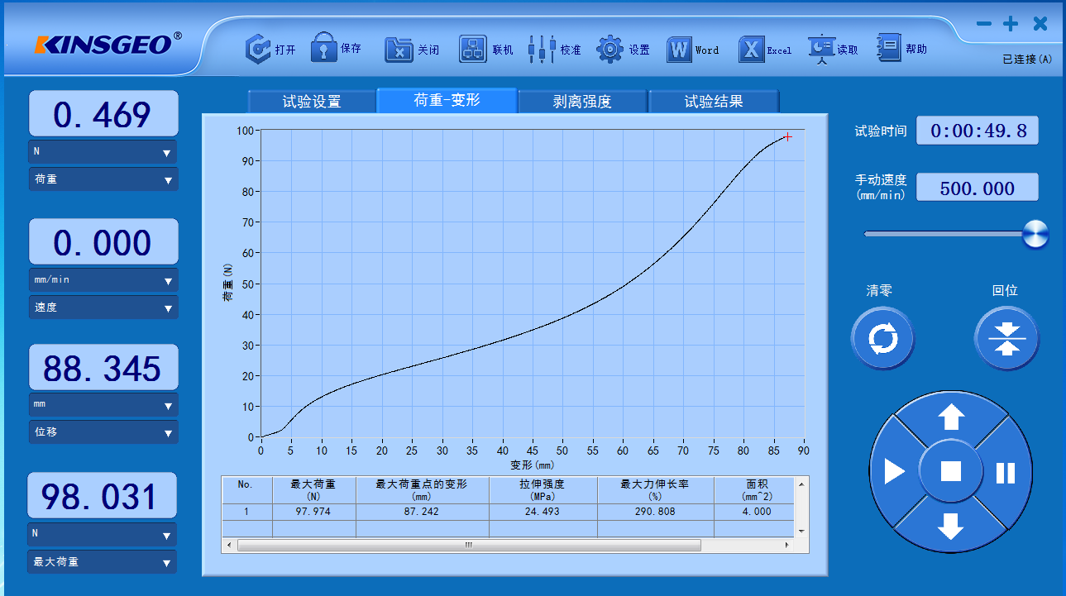Open the 校准 calibration tool
This screenshot has height=596, width=1066.
(x=542, y=48)
